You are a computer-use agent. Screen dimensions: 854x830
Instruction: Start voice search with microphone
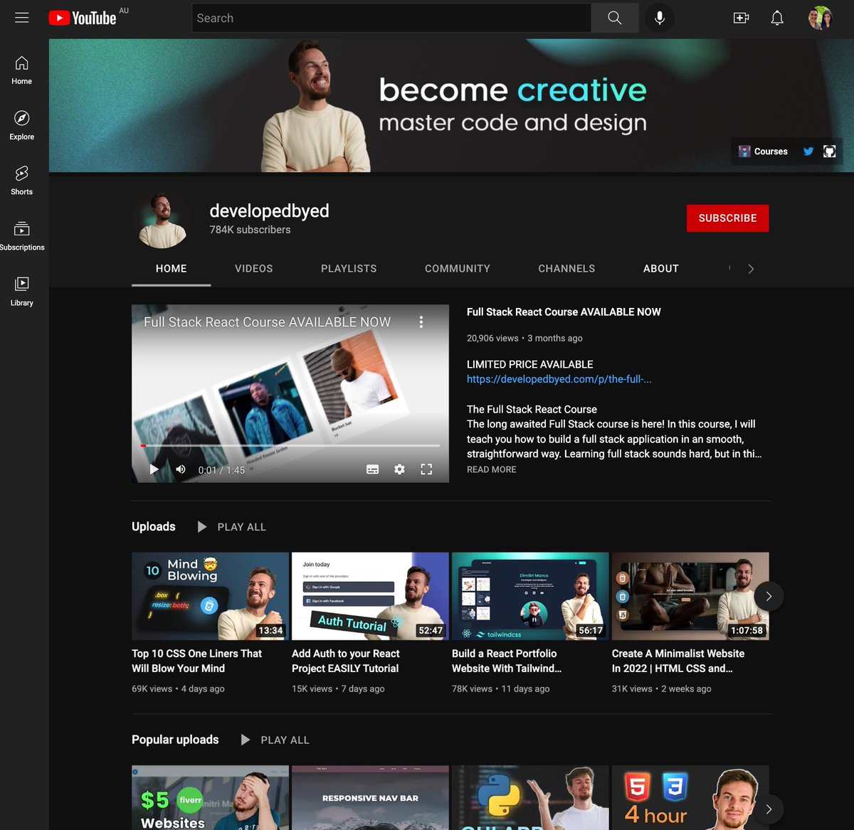(x=660, y=18)
